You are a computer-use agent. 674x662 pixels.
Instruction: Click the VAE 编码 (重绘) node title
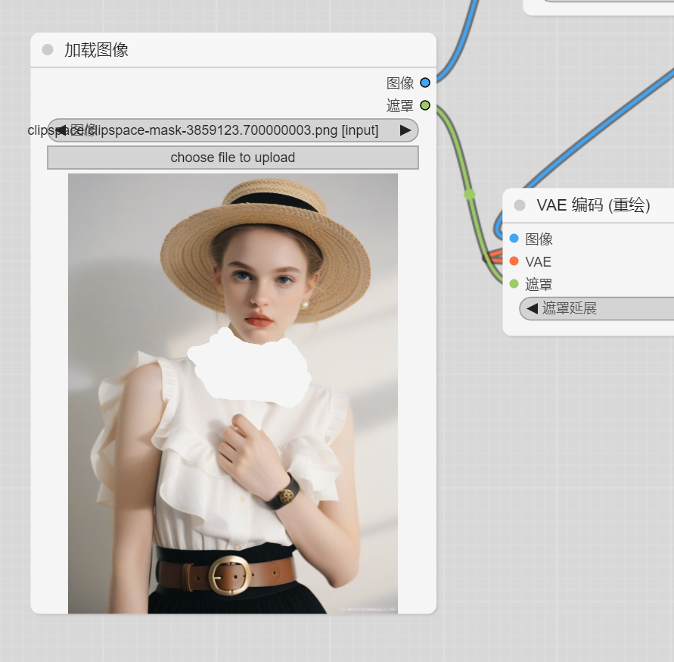point(593,205)
